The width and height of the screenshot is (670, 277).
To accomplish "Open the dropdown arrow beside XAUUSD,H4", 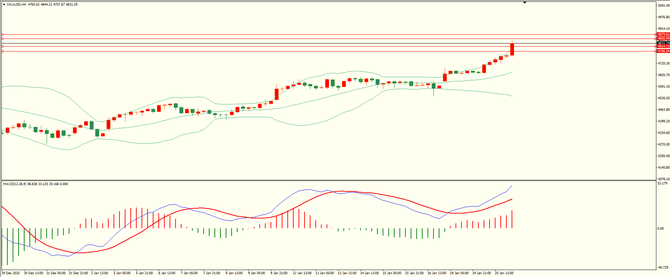I will (4, 5).
